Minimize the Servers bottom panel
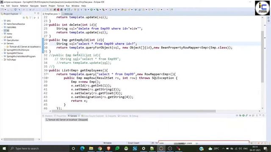 [x=260, y=115]
